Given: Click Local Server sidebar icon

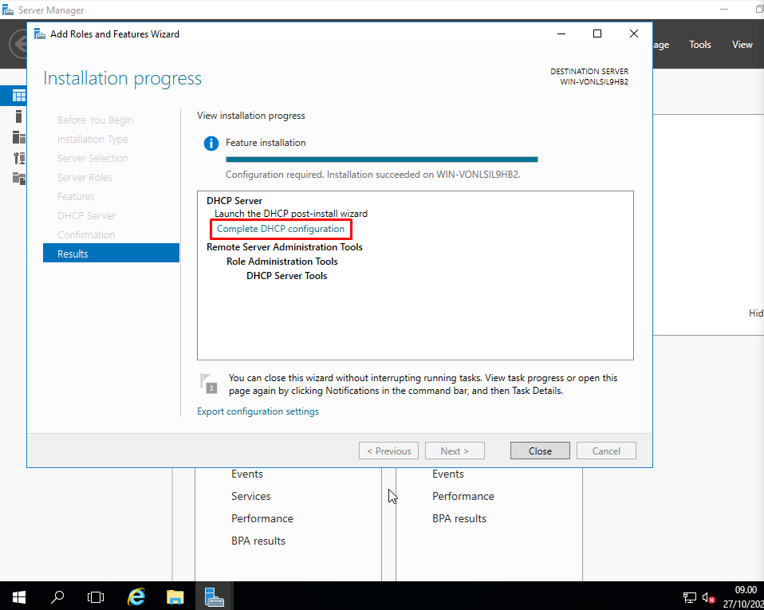Looking at the screenshot, I should 18,116.
